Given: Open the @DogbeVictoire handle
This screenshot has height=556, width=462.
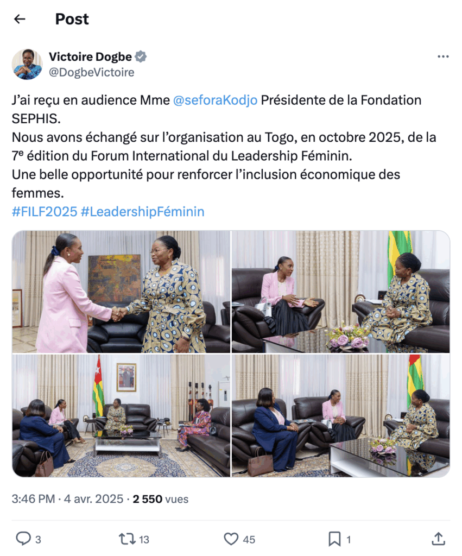Looking at the screenshot, I should [92, 72].
